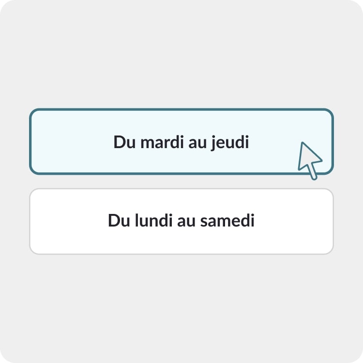Click the word "jeudi" in top card
Viewport: 363px width, 363px height.
click(230, 143)
